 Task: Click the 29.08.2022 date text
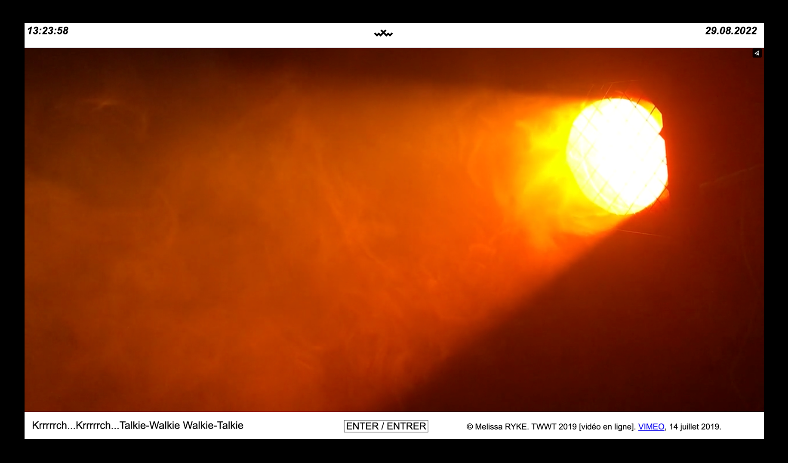click(x=731, y=31)
